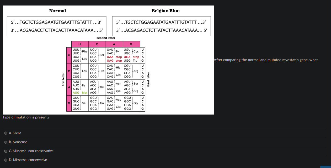Viewport: 331px width, 168px height.
Task: Click the 'Belgian Blue' heading label
Action: 165,11
